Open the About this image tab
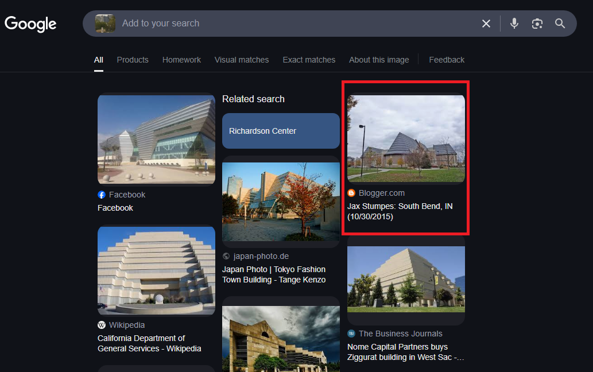593x372 pixels. click(x=379, y=60)
